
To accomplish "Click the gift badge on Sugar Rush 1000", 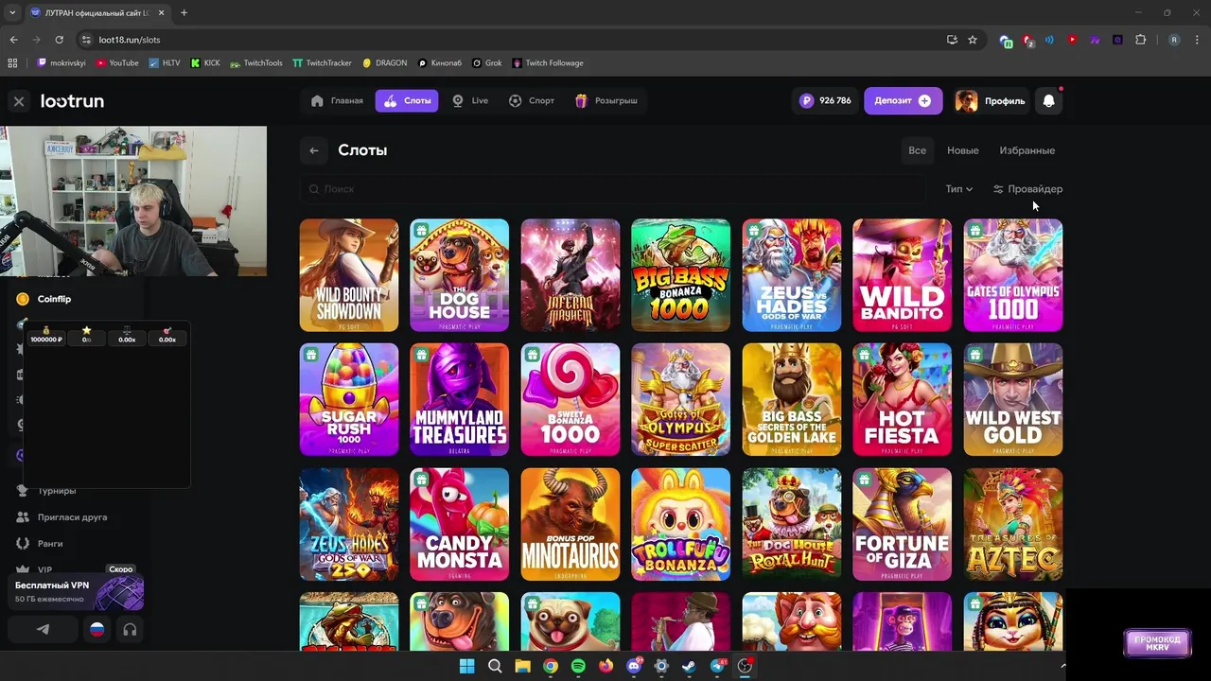I will tap(311, 355).
